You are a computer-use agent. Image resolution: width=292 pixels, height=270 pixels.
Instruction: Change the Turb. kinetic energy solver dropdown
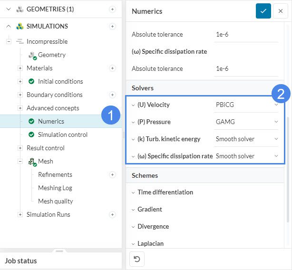(246, 139)
